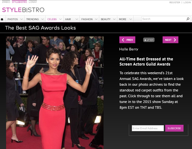Viewport: 192px width, 149px height.
Task: Switch to the Zimbio site tab
Action: tap(6, 2)
